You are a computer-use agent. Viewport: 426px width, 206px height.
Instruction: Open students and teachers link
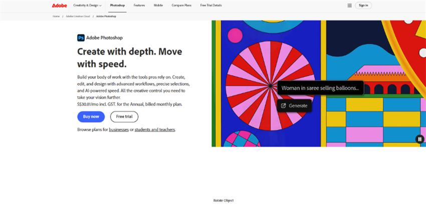154,129
